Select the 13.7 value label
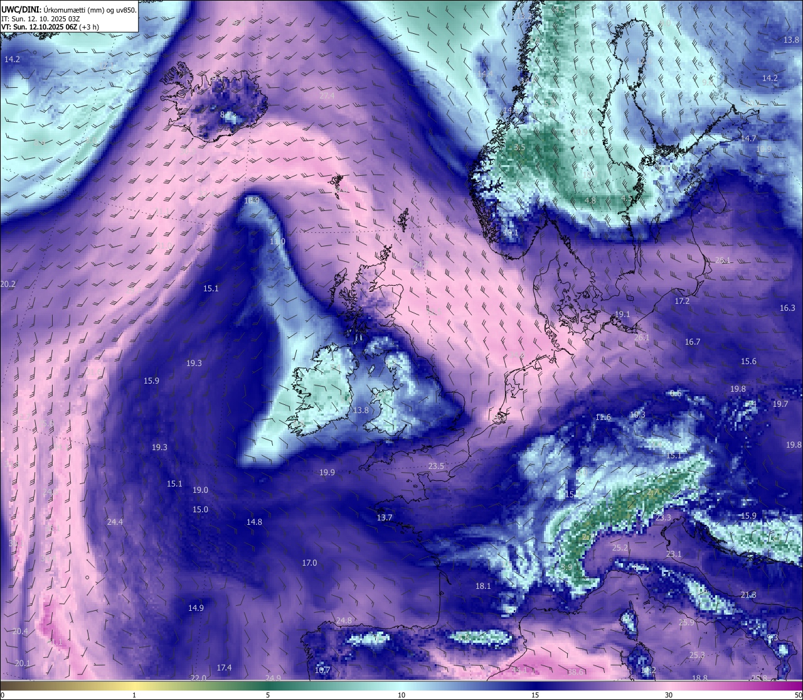803x700 pixels. click(385, 518)
